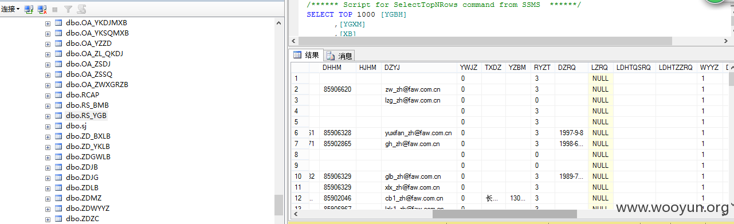Click table icon beside dbo.RCAP
Viewport: 734px width, 224px height.
(x=58, y=95)
